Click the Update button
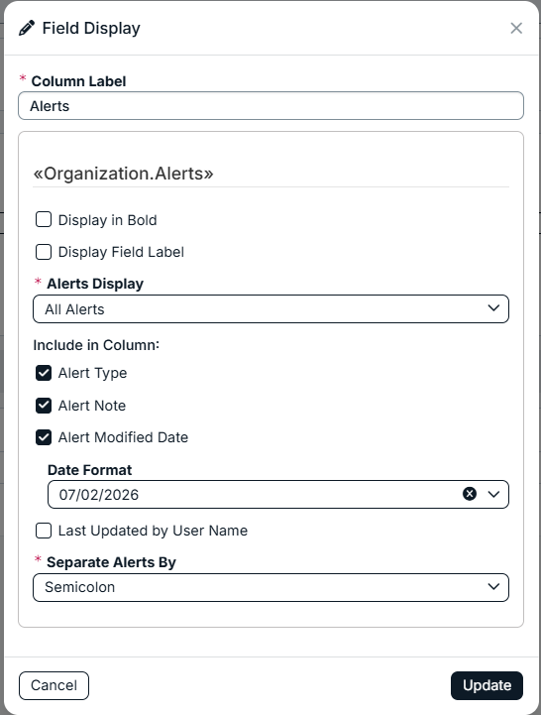Screen dimensions: 541x715 (x=487, y=685)
